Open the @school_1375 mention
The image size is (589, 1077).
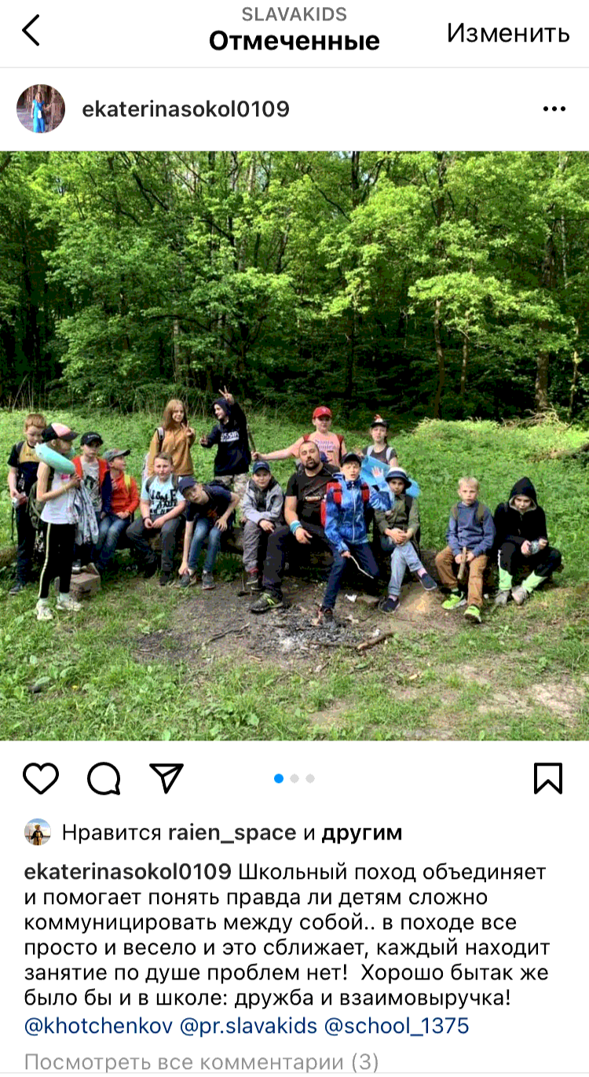(397, 1025)
